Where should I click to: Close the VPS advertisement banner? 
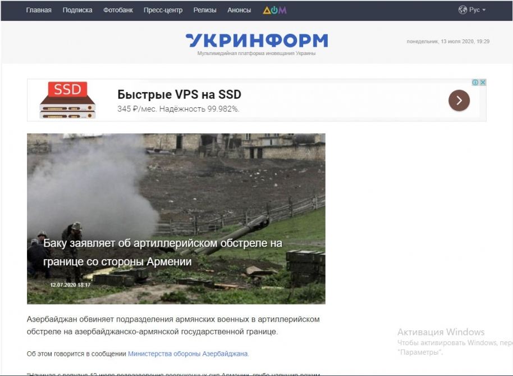click(x=483, y=83)
